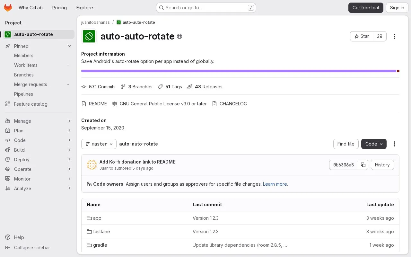Click the Sign in button

point(397,8)
